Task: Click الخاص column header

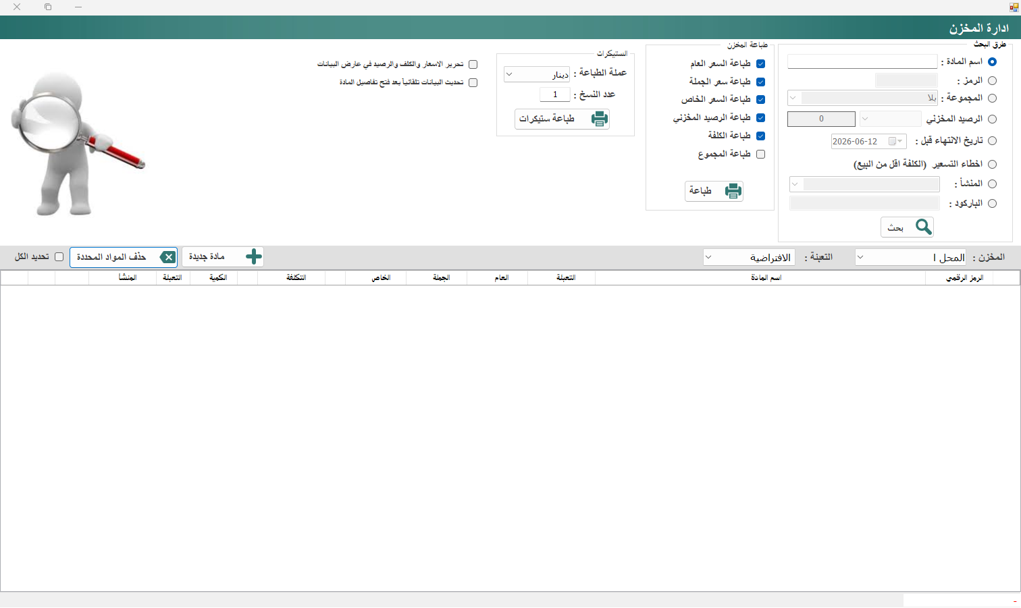Action: [376, 278]
